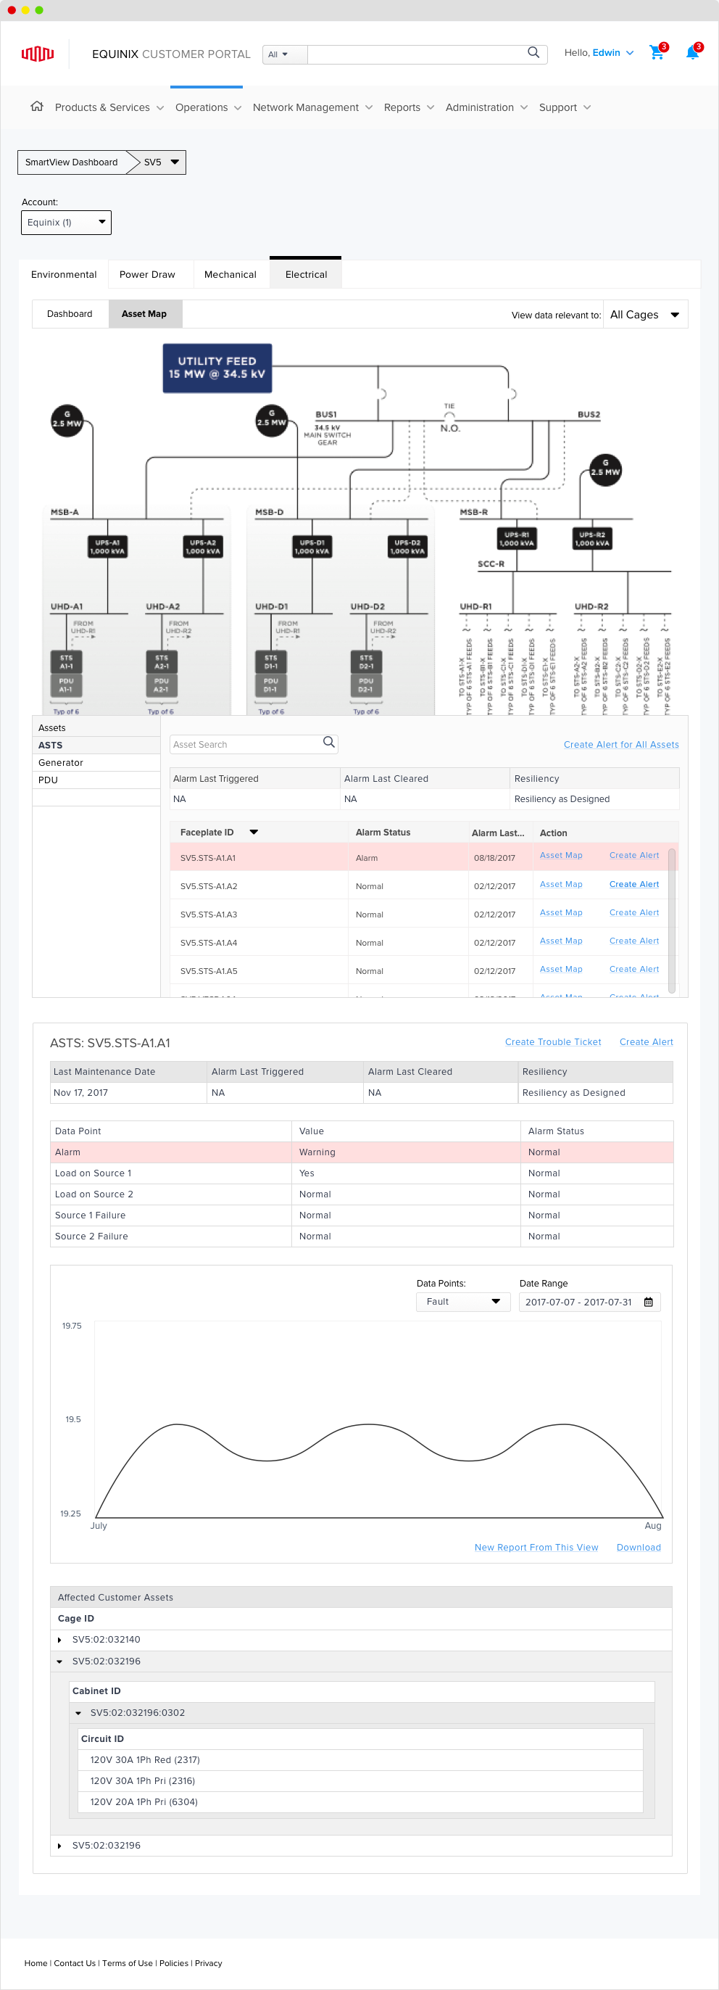Select the UPS-R1 node in diagram
This screenshot has height=1990, width=719.
(x=517, y=538)
